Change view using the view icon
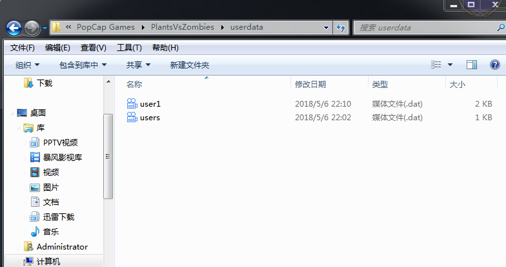 [x=436, y=65]
